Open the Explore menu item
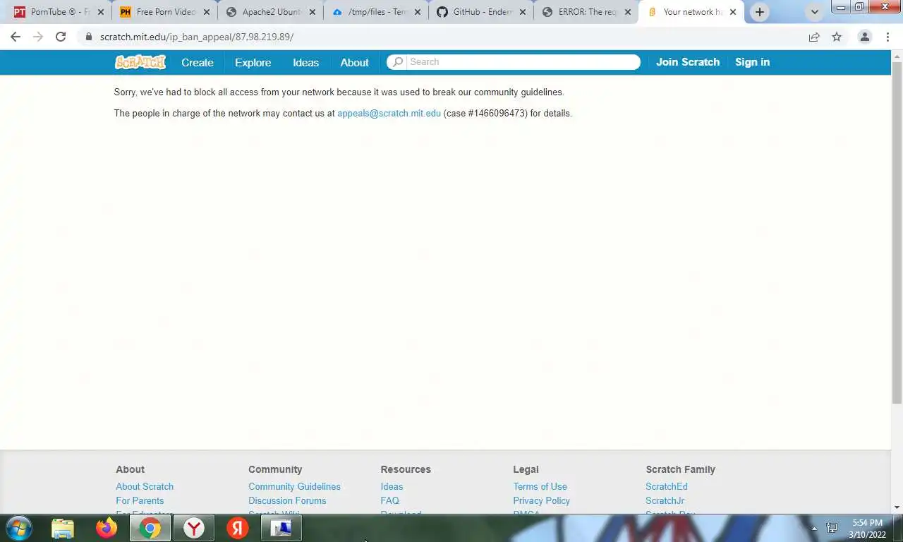Screen dimensions: 903x542 pyautogui.click(x=253, y=62)
